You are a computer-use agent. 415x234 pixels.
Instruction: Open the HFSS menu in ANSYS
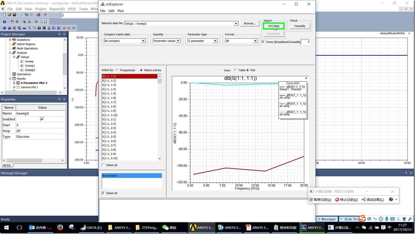click(72, 9)
